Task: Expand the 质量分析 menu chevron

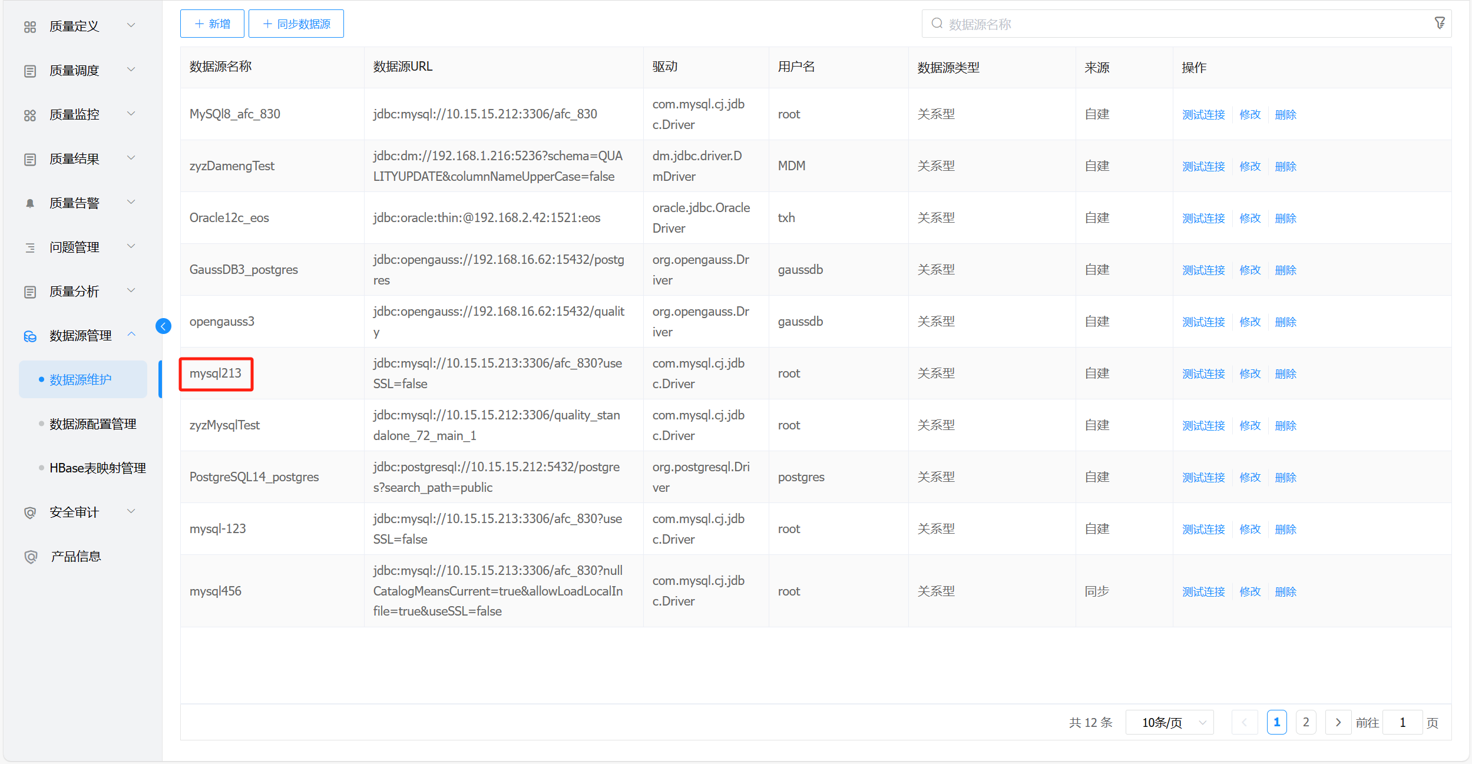Action: point(131,290)
